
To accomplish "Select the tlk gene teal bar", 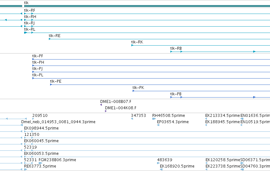I will point(147,6).
